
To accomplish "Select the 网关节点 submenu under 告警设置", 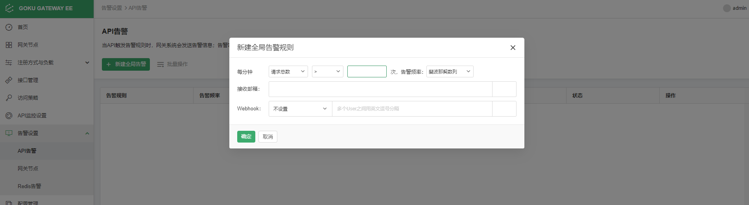I will [28, 168].
